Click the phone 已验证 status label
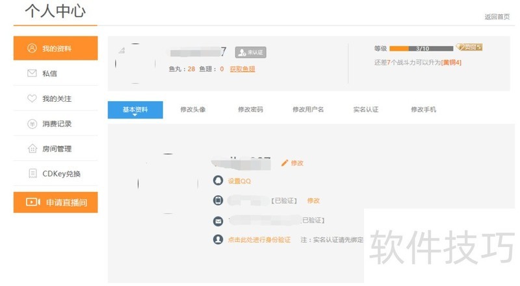Viewport: 520px width, 286px height. (x=283, y=200)
